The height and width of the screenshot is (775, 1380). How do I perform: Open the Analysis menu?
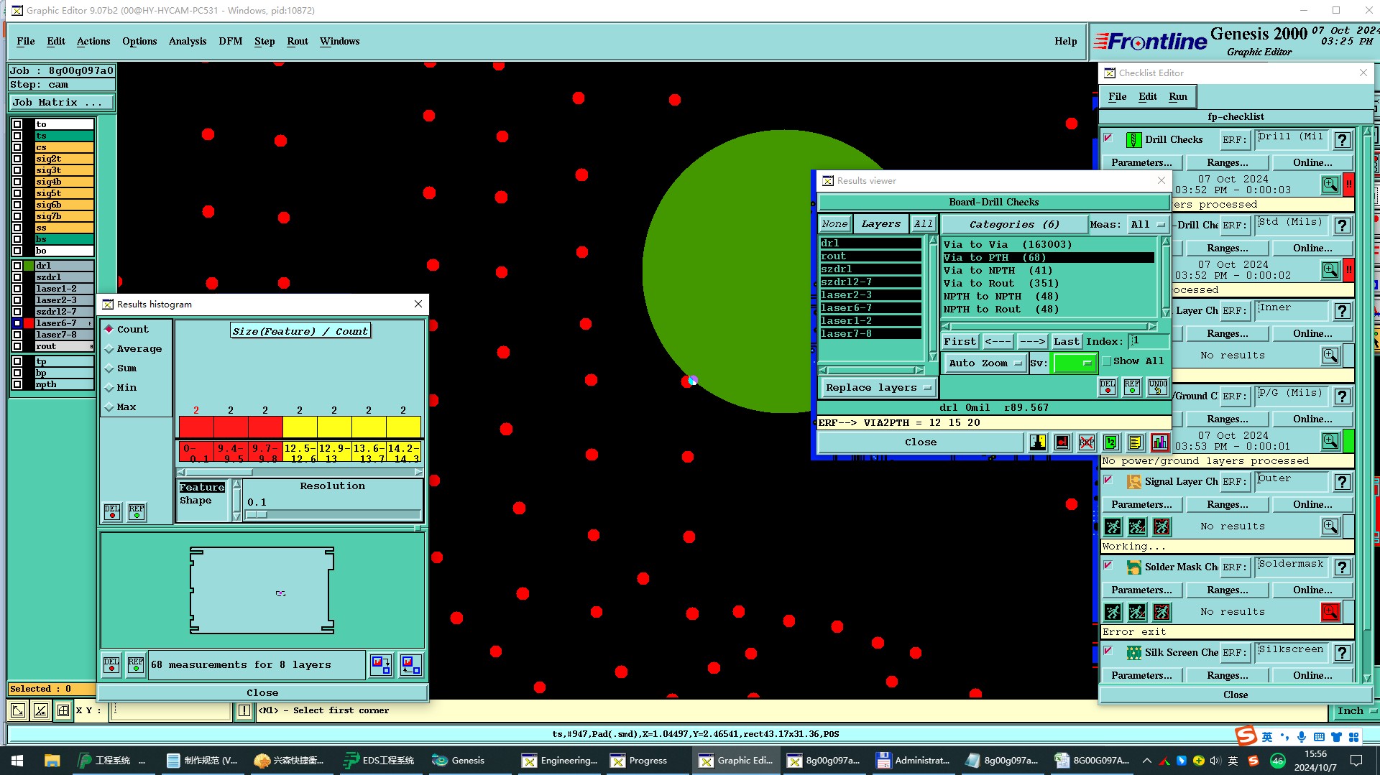[188, 42]
